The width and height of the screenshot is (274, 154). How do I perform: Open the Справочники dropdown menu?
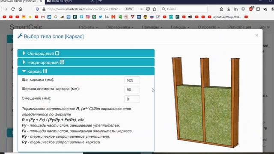tap(120, 27)
